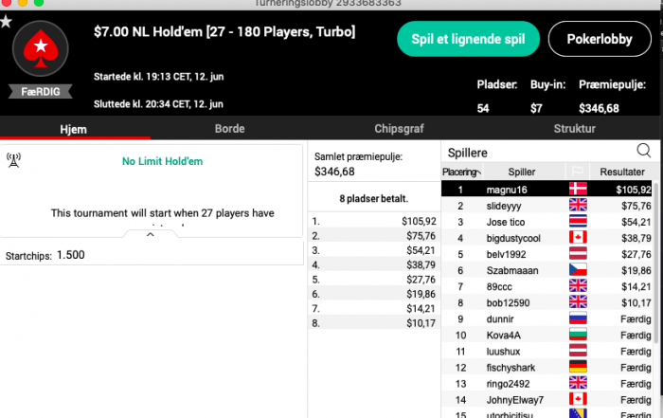This screenshot has height=418, width=663.
Task: Click German flag beside fischyshark
Action: pos(578,367)
